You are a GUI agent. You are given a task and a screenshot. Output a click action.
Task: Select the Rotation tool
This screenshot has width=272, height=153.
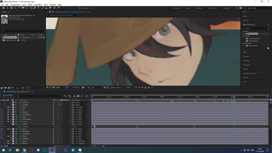(x=19, y=8)
